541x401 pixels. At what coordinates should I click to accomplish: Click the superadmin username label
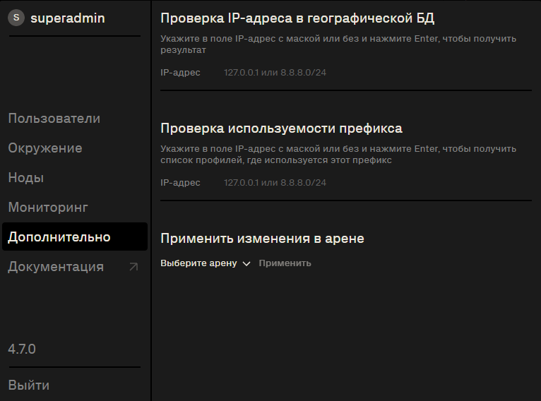pyautogui.click(x=67, y=18)
